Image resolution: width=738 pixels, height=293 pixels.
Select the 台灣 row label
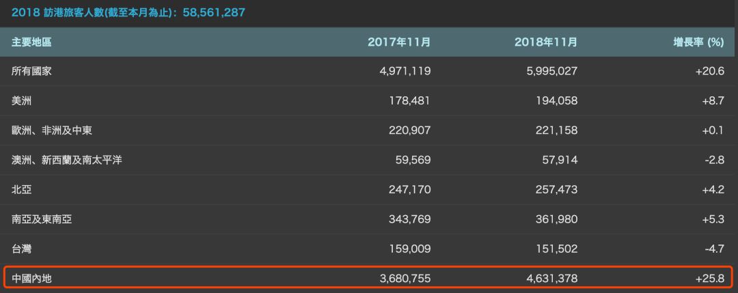[22, 249]
